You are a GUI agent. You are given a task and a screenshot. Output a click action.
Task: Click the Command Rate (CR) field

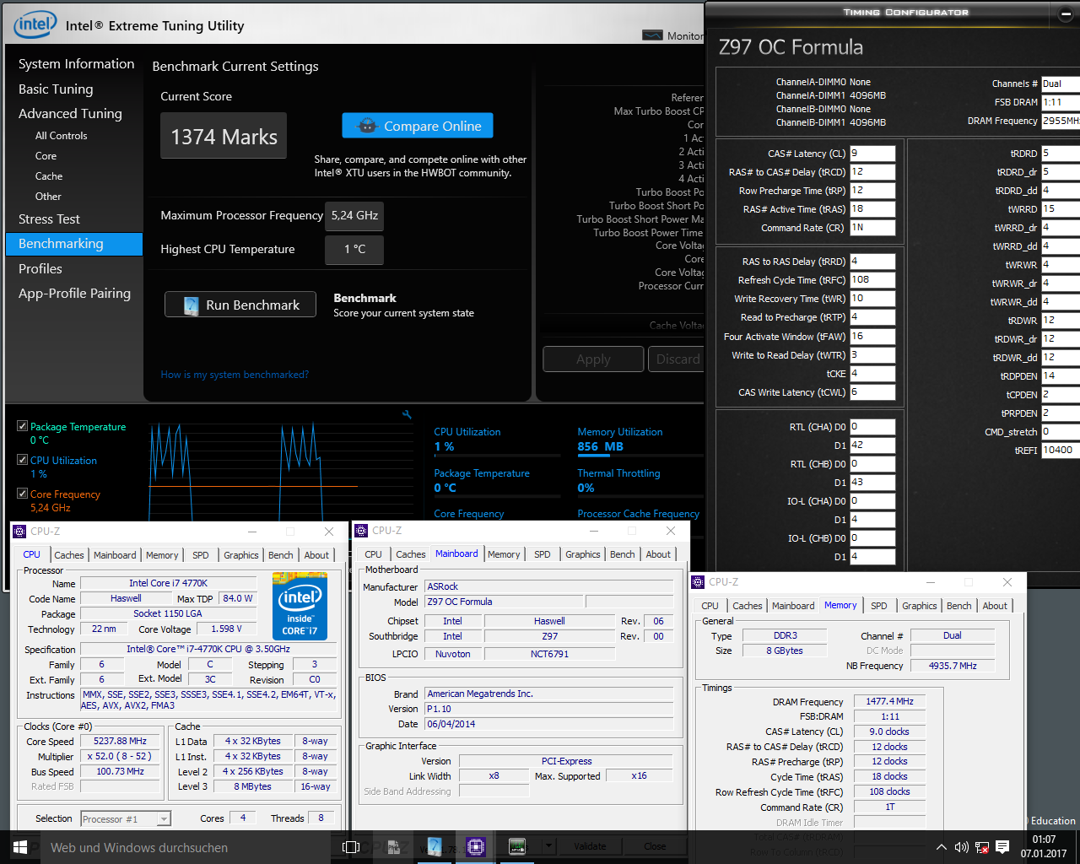coord(872,228)
